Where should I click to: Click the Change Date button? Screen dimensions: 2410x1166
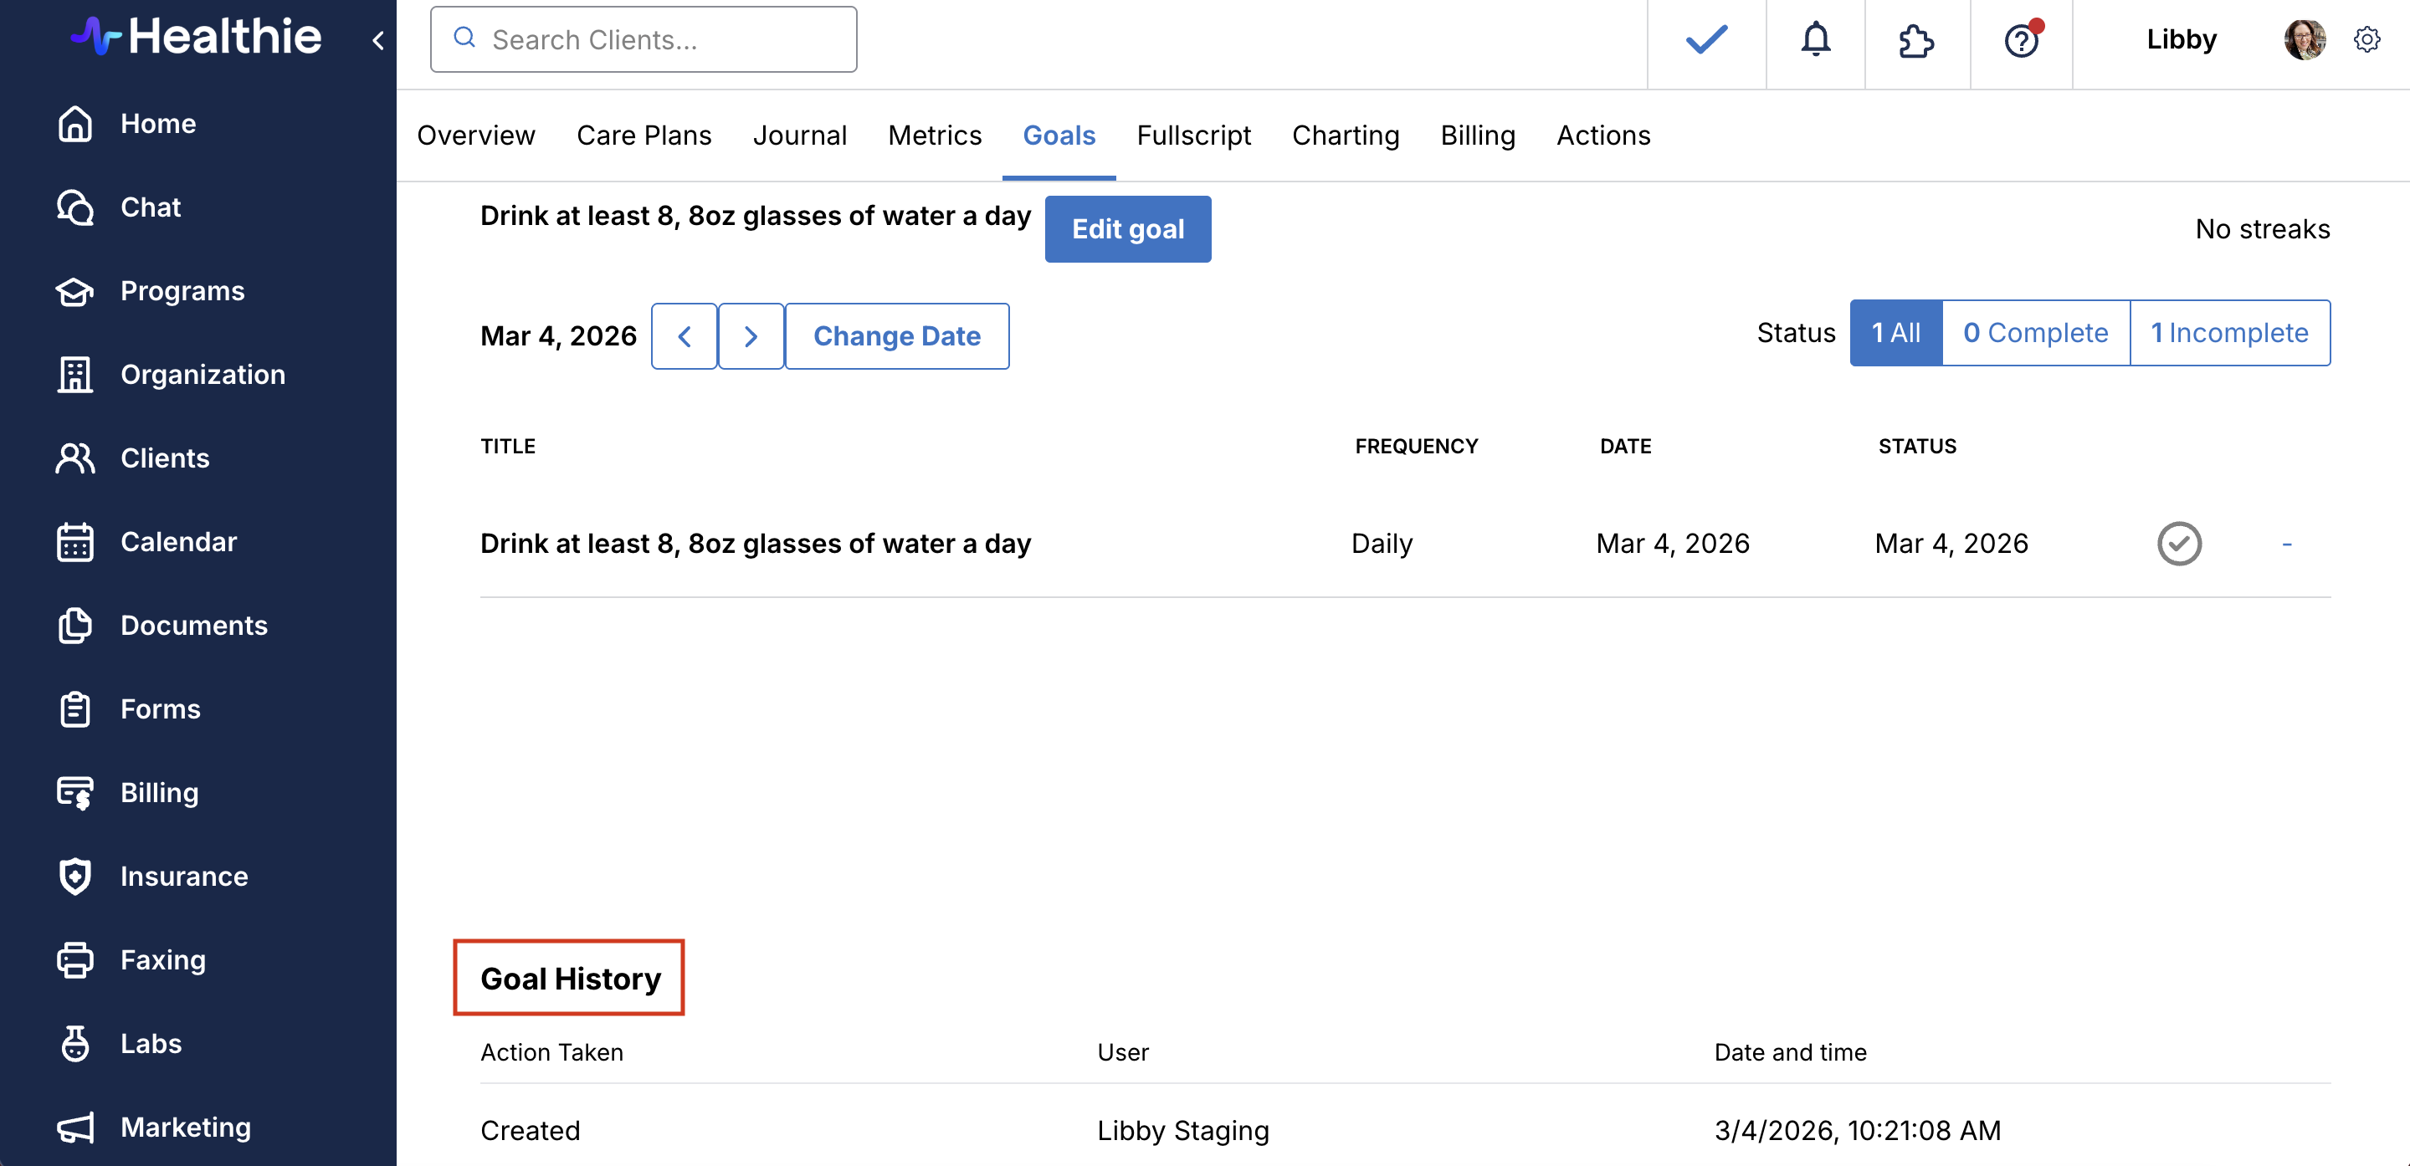click(896, 336)
